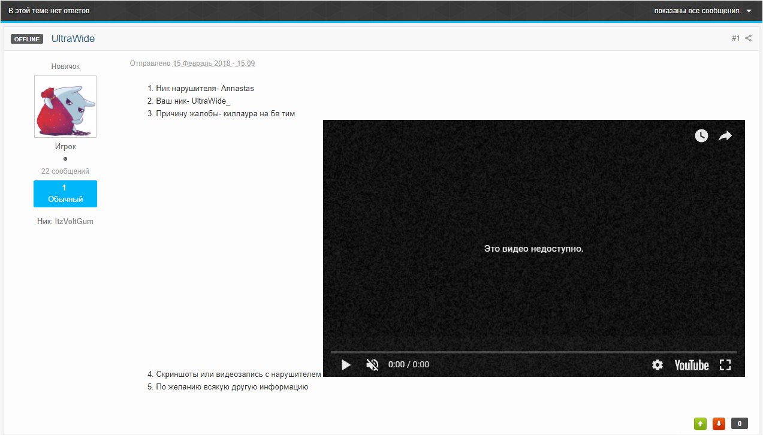Click the "Это видео недоступно" message
This screenshot has height=435, width=763.
[533, 248]
